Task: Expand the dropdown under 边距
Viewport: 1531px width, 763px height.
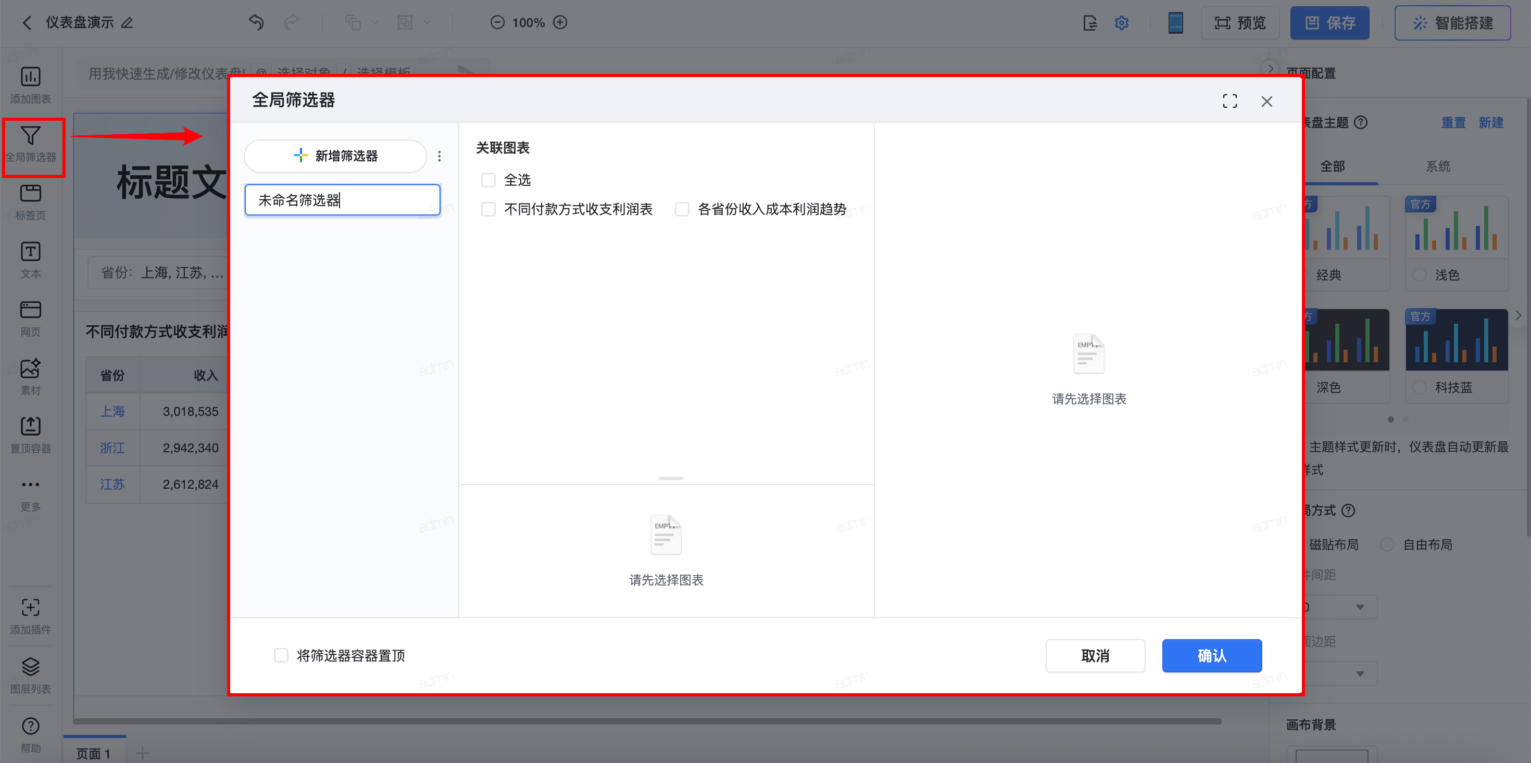Action: pyautogui.click(x=1360, y=674)
